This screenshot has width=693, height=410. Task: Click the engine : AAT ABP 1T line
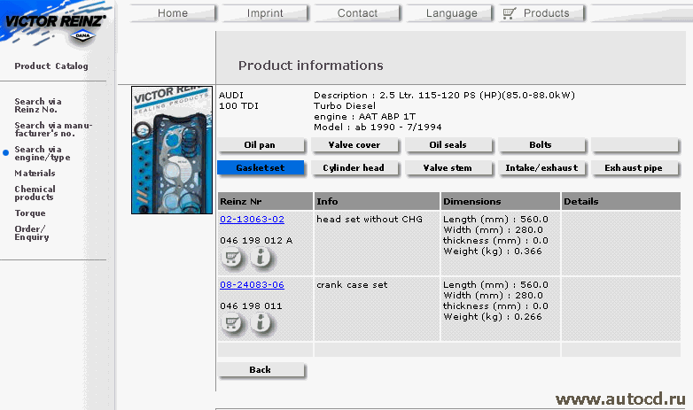point(364,117)
